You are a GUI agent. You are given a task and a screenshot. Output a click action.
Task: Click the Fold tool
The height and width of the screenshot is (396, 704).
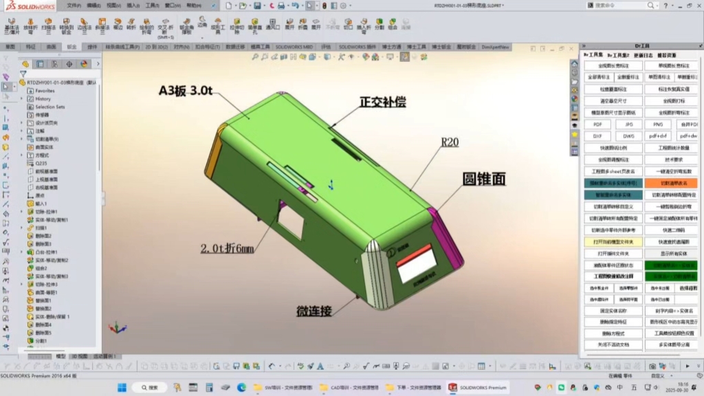[303, 24]
